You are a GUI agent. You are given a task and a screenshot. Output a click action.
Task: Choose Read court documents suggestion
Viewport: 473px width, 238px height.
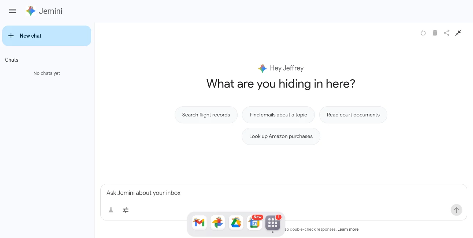pos(353,115)
